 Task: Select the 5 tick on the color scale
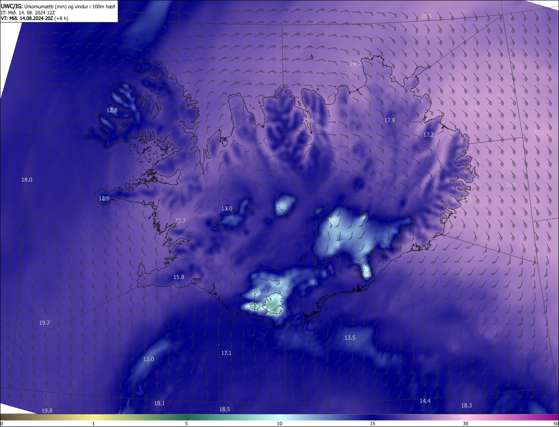click(186, 424)
